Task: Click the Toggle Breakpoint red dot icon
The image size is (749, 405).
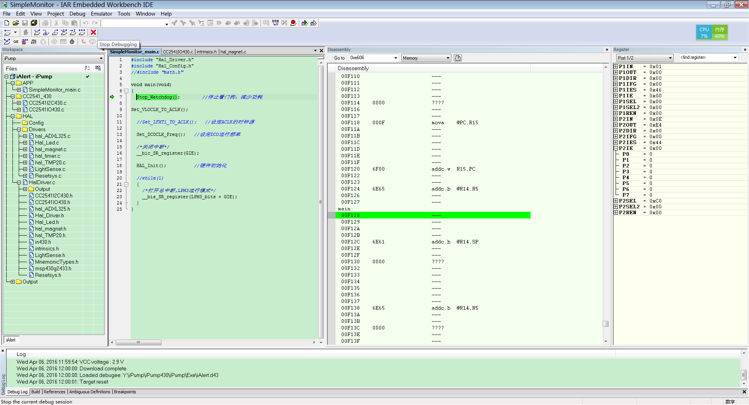Action: [x=293, y=23]
